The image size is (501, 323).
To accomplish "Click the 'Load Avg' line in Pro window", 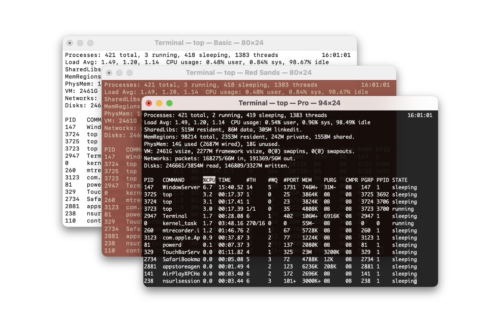I will [x=257, y=122].
